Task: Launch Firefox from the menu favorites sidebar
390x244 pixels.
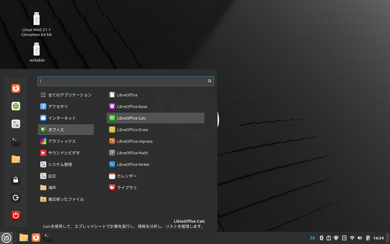Action: coord(16,88)
